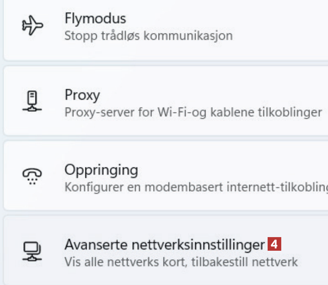Click the airplane icon for Flymodus
The image size is (328, 285).
pos(32,26)
